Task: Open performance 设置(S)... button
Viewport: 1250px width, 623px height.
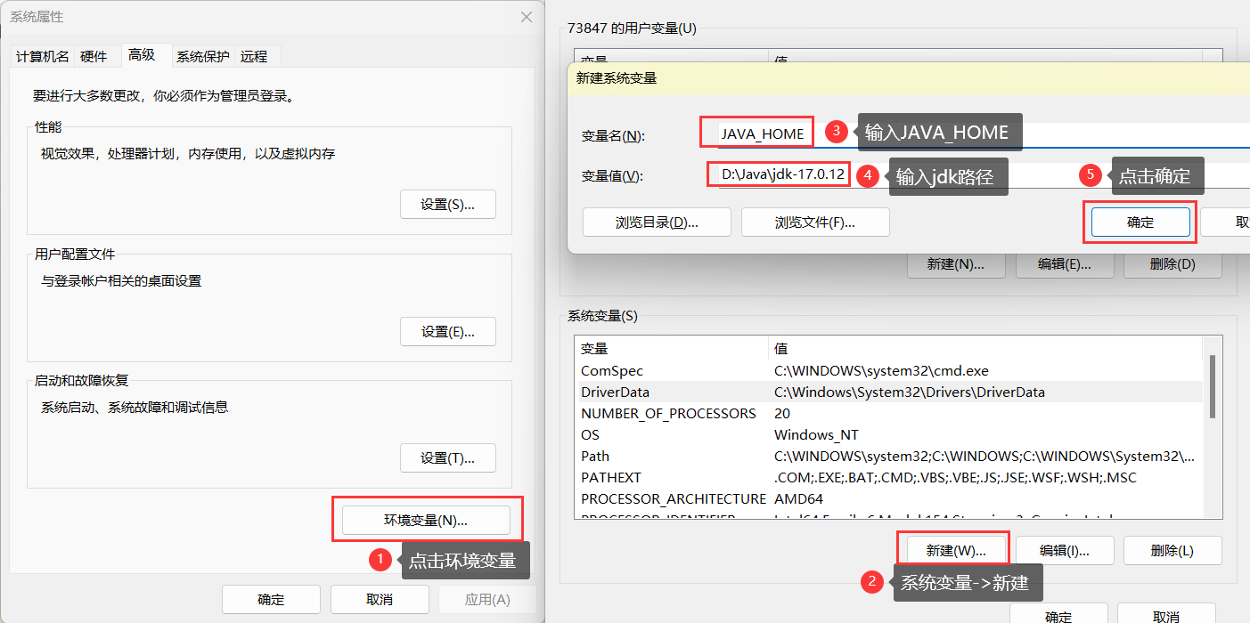Action: point(447,205)
